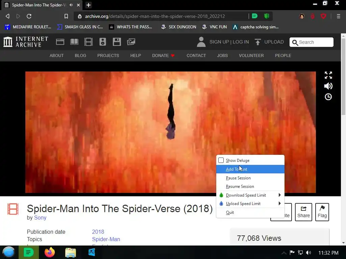Tick the Show Deluge checkbox
Screen dimensions: 346x259
point(221,160)
